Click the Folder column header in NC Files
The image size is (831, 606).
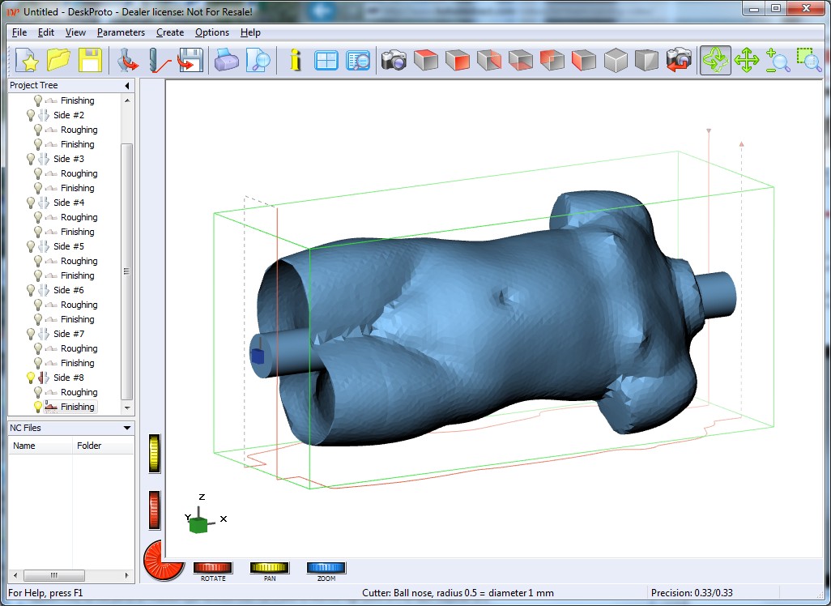(x=89, y=446)
